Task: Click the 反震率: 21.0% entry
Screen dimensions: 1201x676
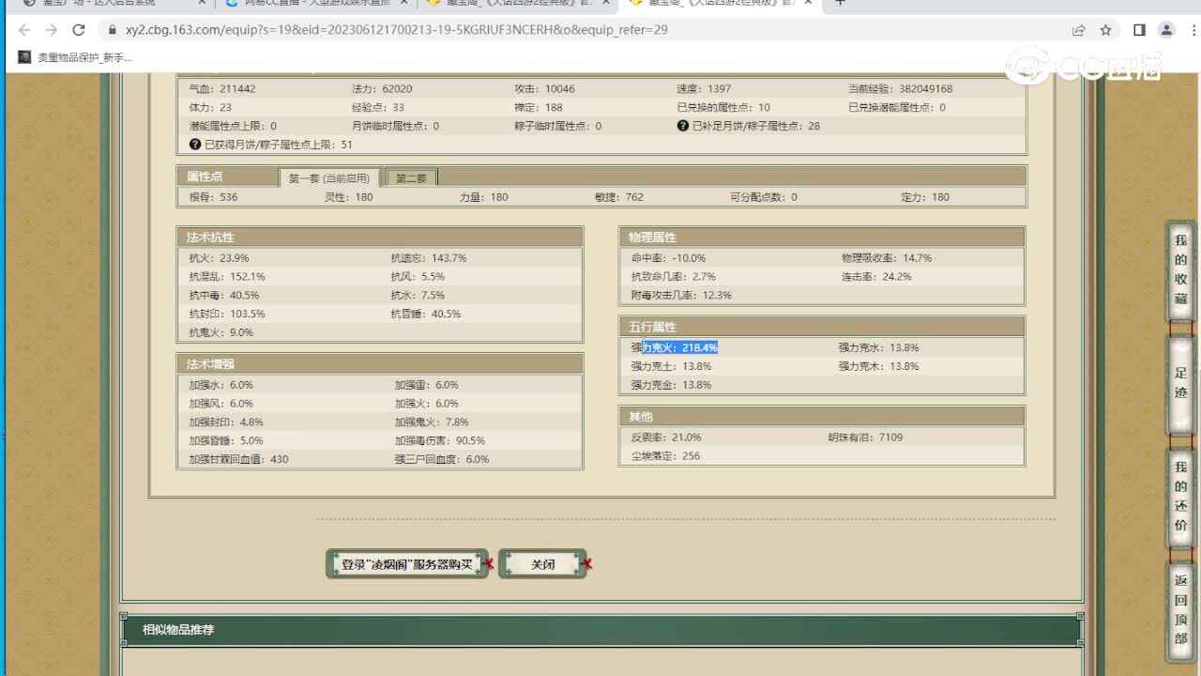Action: (666, 438)
